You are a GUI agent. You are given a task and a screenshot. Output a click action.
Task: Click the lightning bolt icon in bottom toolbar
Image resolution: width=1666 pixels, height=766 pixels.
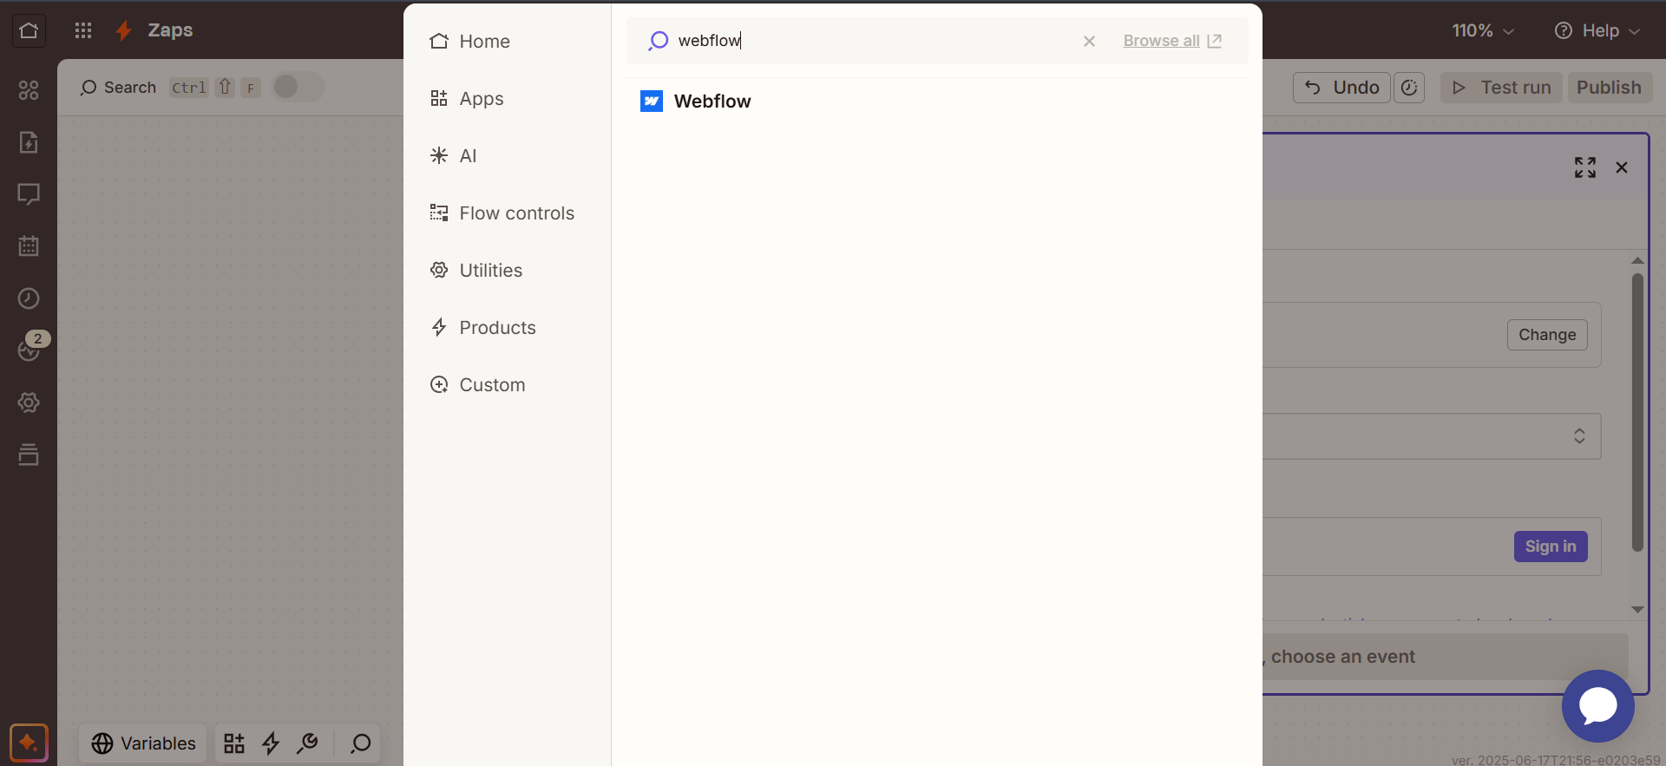click(271, 743)
